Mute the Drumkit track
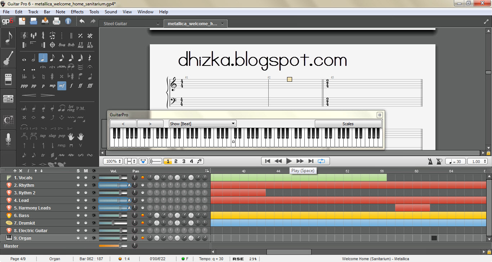The width and height of the screenshot is (492, 262). coord(86,223)
